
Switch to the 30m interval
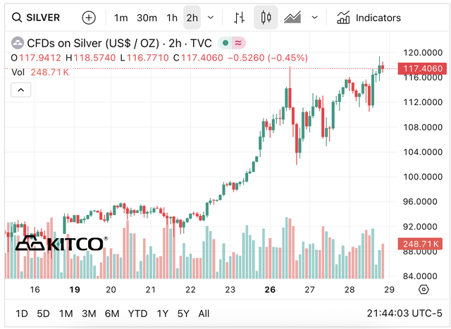tap(147, 18)
